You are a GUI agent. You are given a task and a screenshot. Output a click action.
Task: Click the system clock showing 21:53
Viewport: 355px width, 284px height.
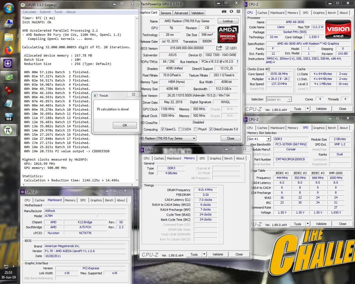point(9,273)
